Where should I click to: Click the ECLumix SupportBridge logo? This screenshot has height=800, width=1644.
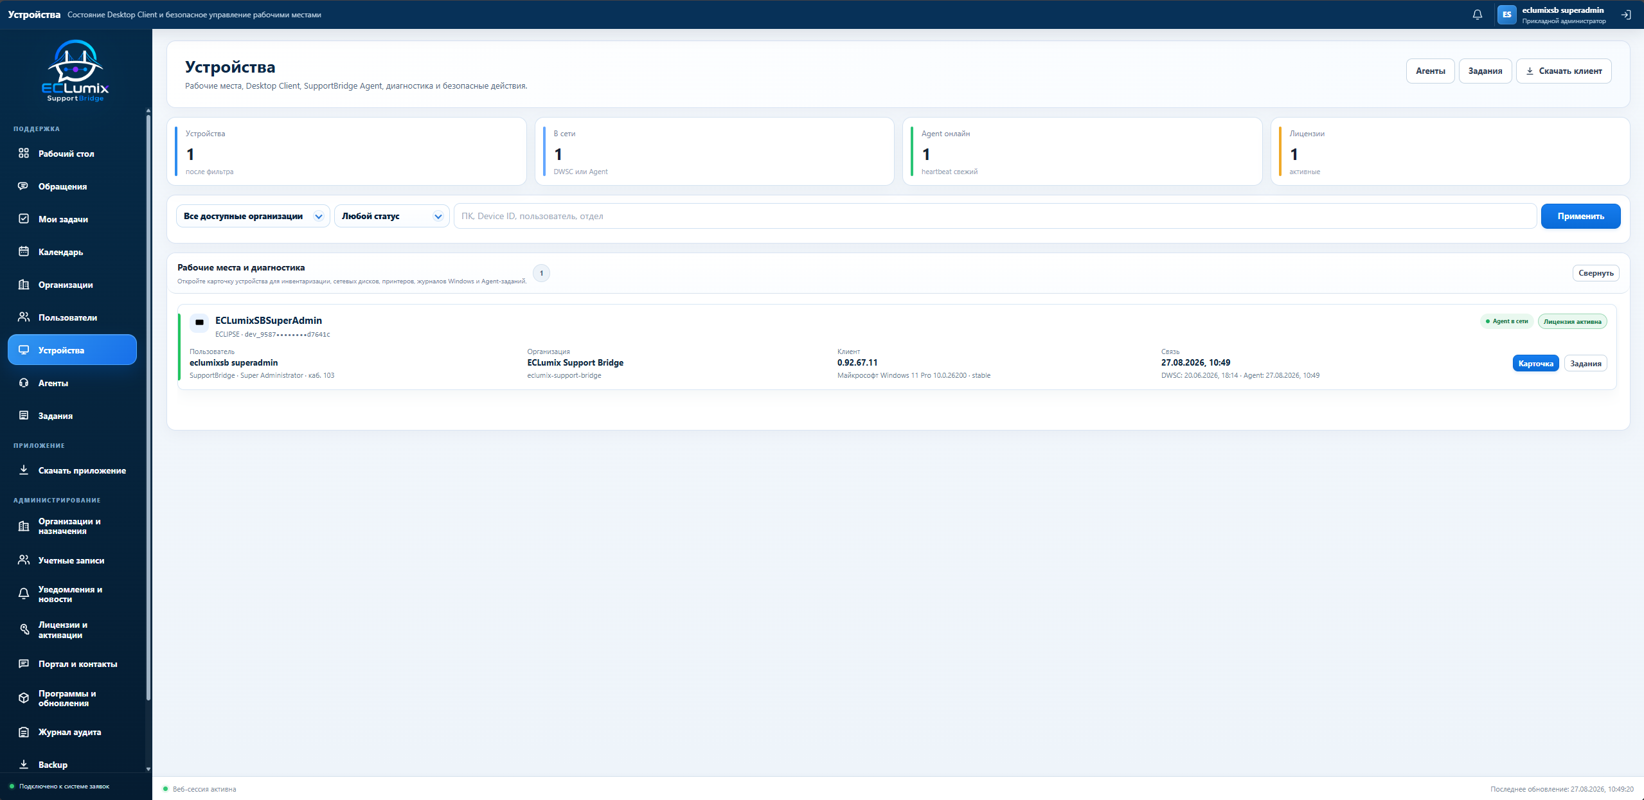click(76, 71)
